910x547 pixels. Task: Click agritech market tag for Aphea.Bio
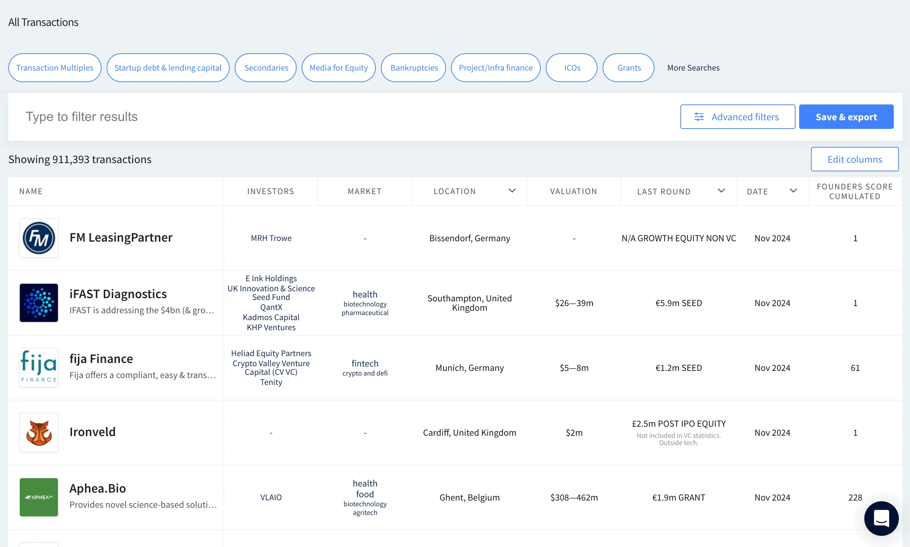point(365,512)
